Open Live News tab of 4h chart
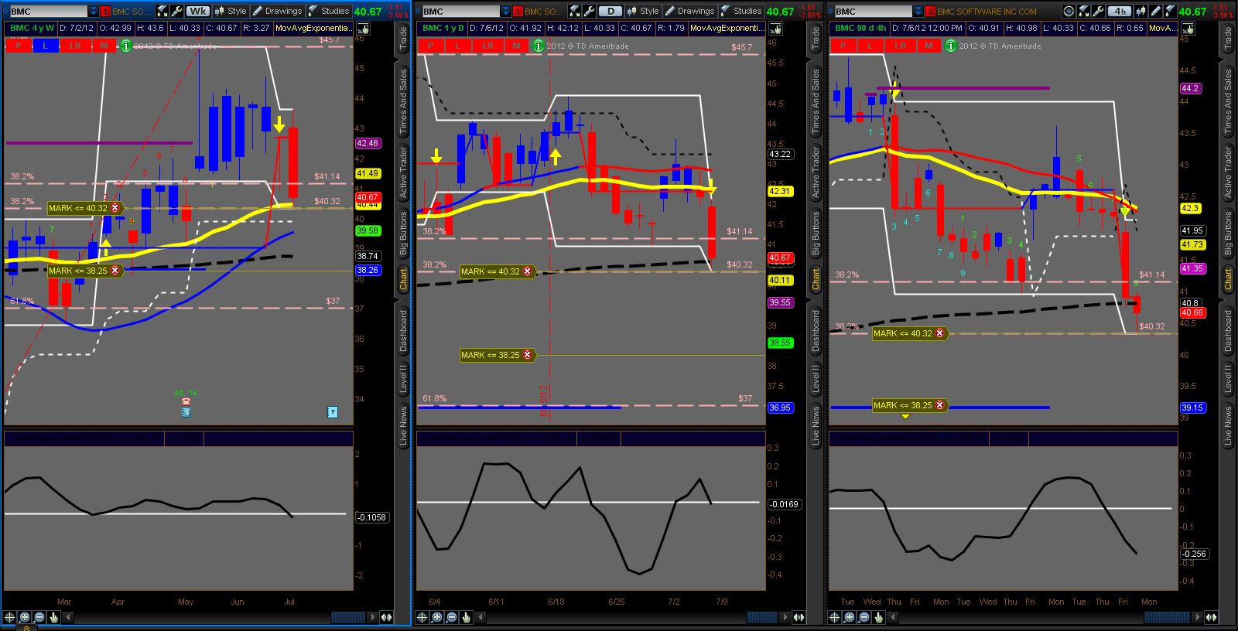This screenshot has height=631, width=1238. point(1228,425)
